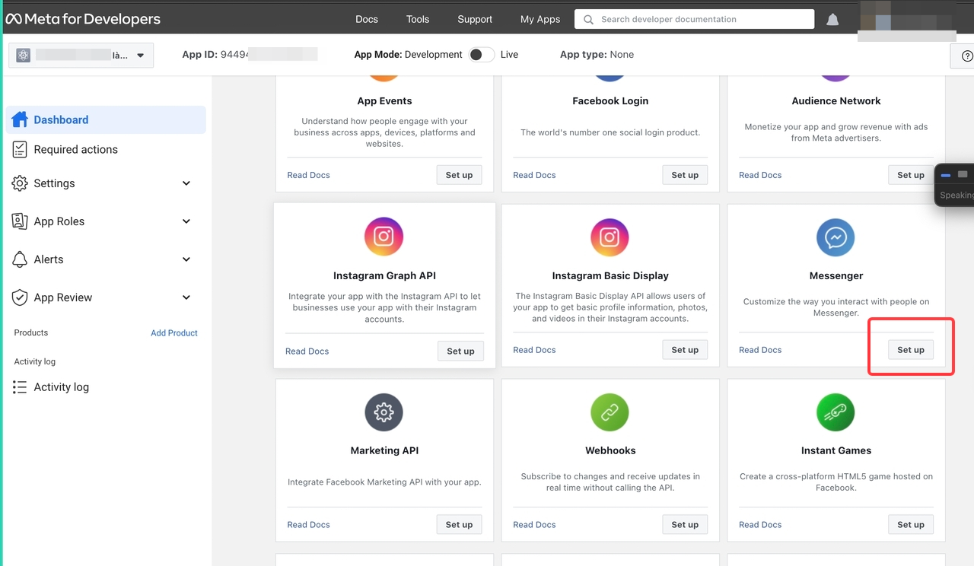Image resolution: width=974 pixels, height=566 pixels.
Task: Click the App Roles badge icon
Action: [20, 221]
